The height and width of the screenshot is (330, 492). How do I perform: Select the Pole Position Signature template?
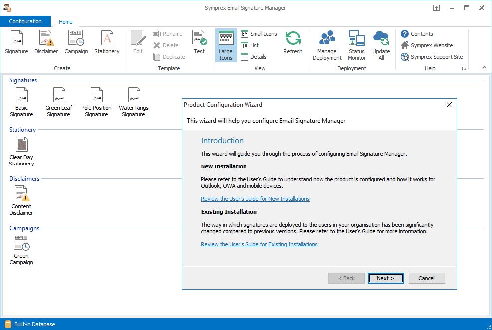96,102
